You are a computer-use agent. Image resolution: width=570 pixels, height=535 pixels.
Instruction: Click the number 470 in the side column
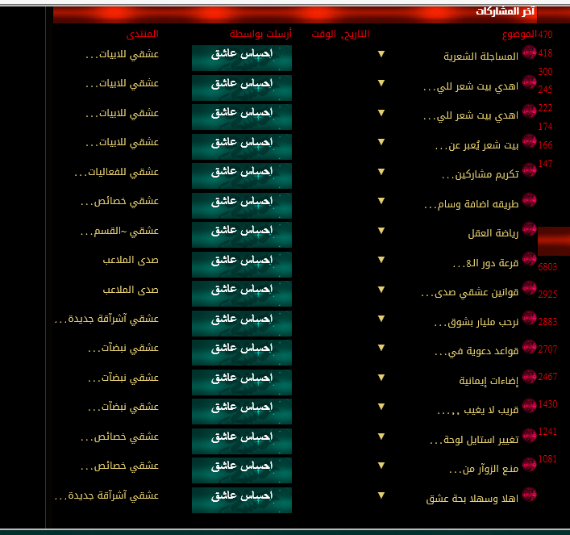click(x=545, y=34)
